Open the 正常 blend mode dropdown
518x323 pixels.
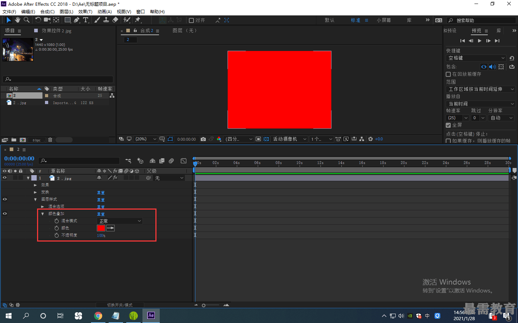point(120,221)
